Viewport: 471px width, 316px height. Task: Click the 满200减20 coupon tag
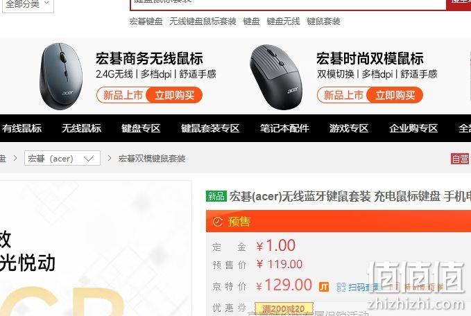click(x=284, y=308)
